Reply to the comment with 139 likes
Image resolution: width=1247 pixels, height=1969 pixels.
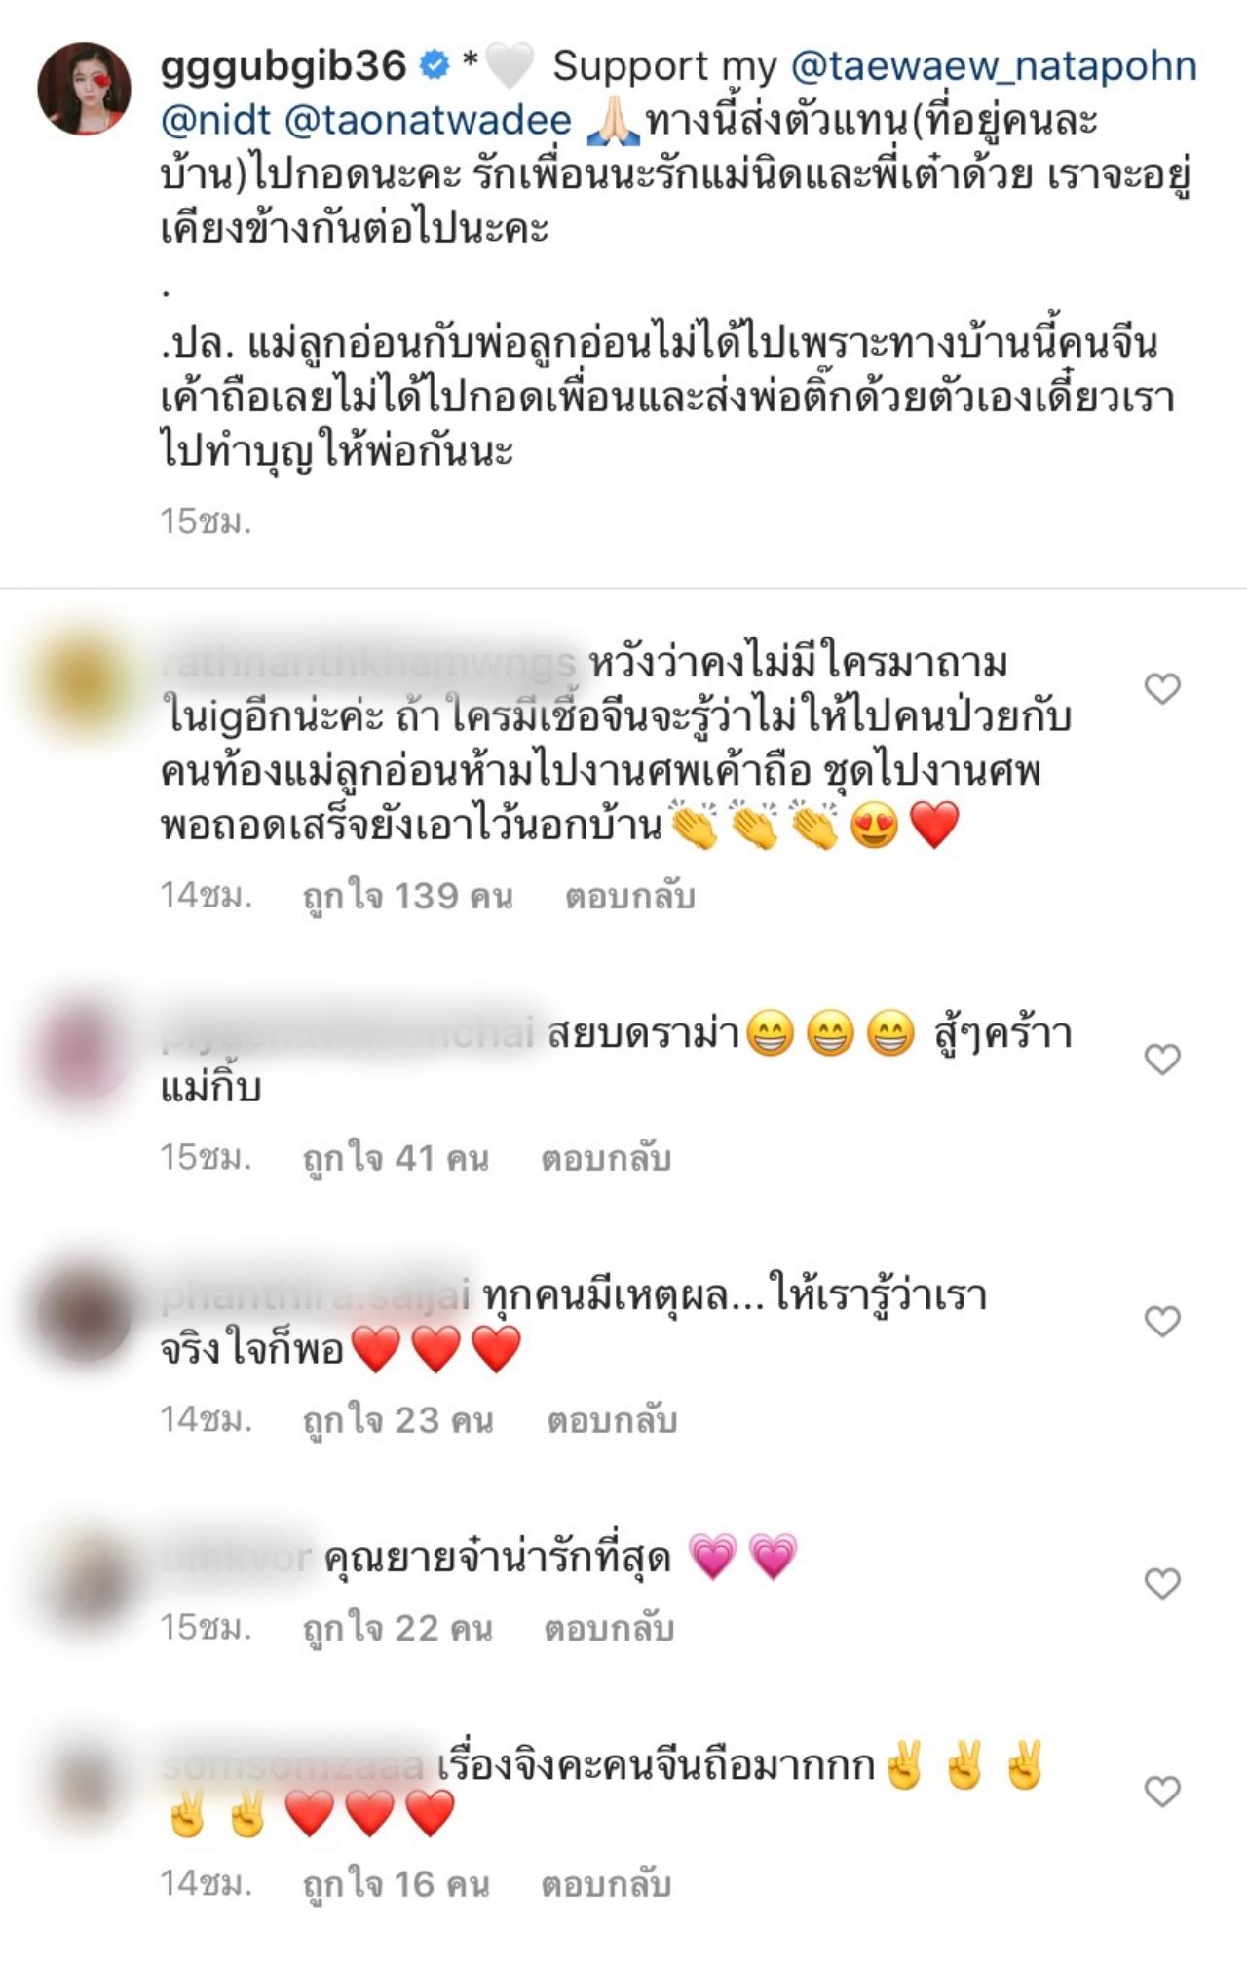(x=630, y=896)
